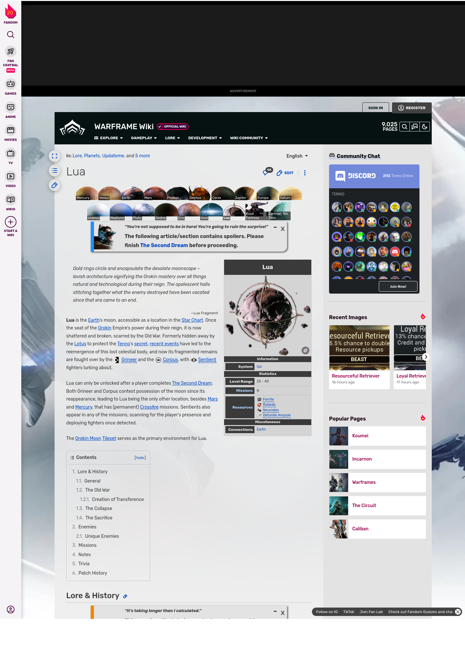Edit the Lore & History section
Screen dimensions: 465x646
pyautogui.click(x=125, y=596)
